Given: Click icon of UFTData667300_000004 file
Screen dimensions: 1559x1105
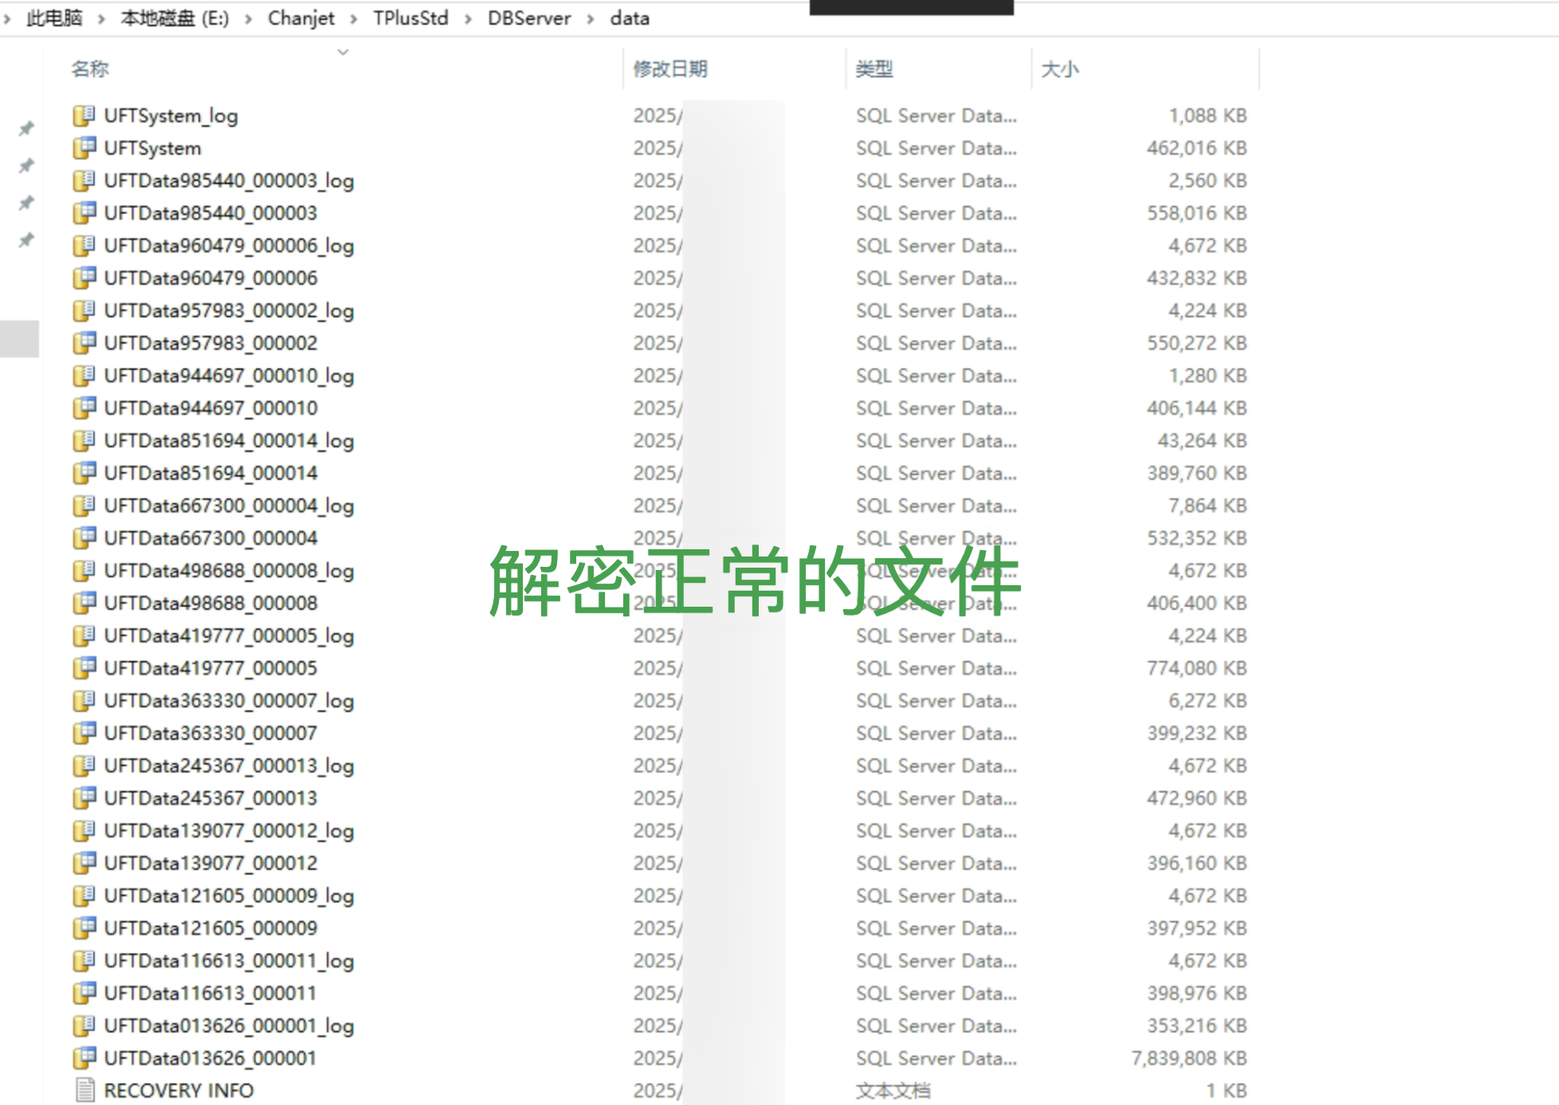Looking at the screenshot, I should 84,538.
